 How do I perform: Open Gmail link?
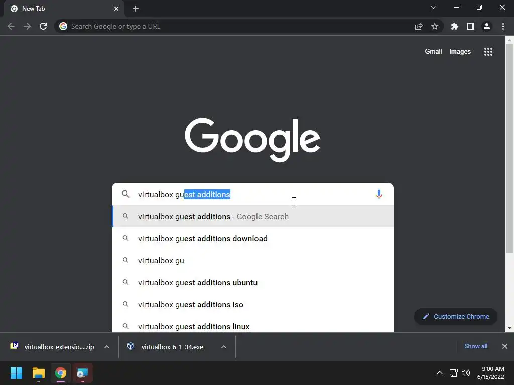click(x=433, y=52)
